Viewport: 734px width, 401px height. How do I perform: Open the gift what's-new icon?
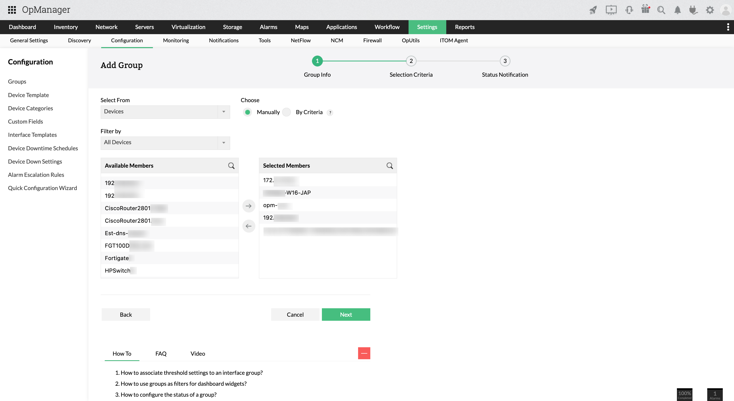[645, 10]
